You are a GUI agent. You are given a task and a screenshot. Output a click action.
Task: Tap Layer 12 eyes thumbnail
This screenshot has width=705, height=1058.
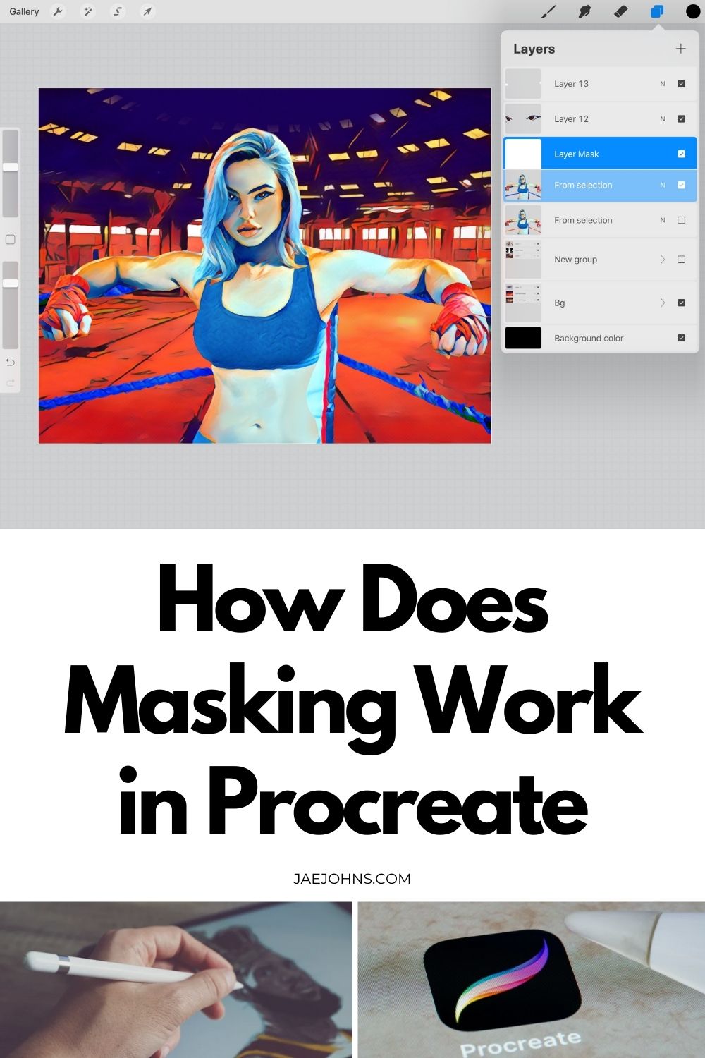523,119
